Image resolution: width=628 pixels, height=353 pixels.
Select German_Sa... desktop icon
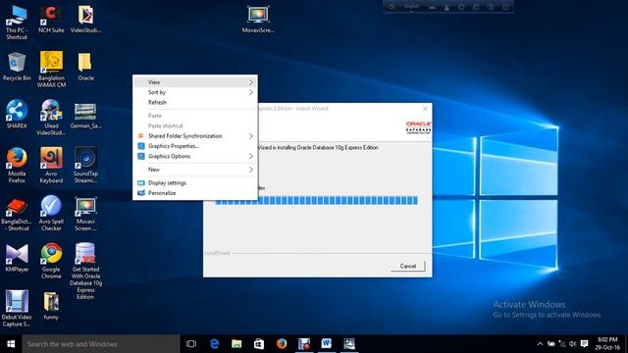pyautogui.click(x=85, y=116)
